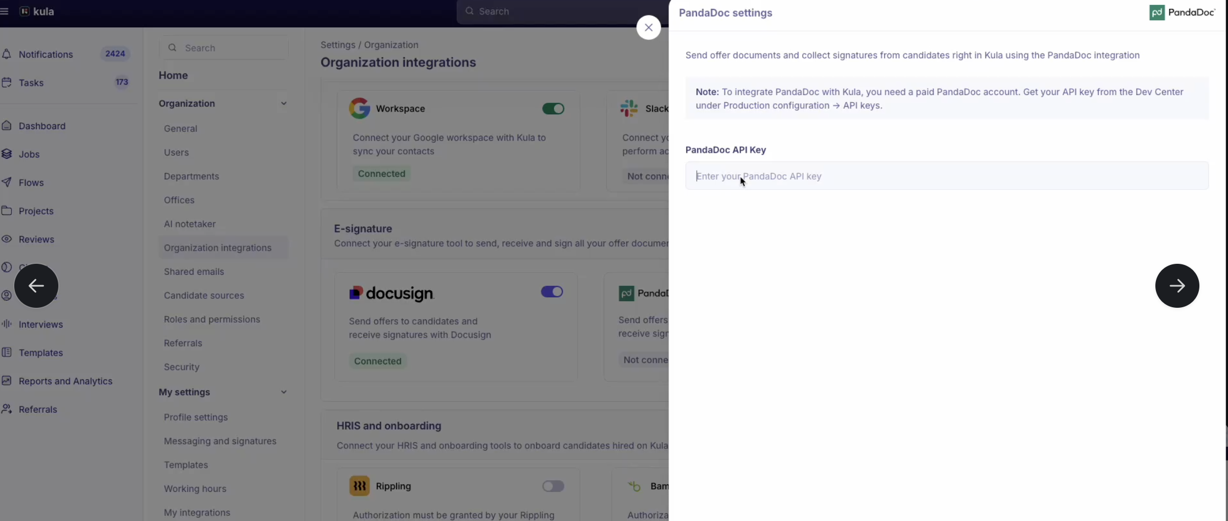The image size is (1228, 521).
Task: Select Organization integrations menu item
Action: click(x=223, y=247)
